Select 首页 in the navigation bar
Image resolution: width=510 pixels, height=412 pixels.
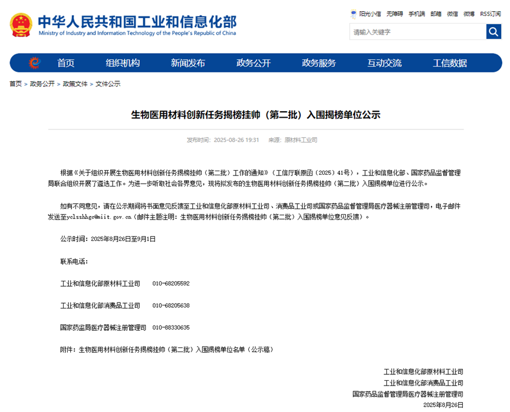tap(66, 64)
